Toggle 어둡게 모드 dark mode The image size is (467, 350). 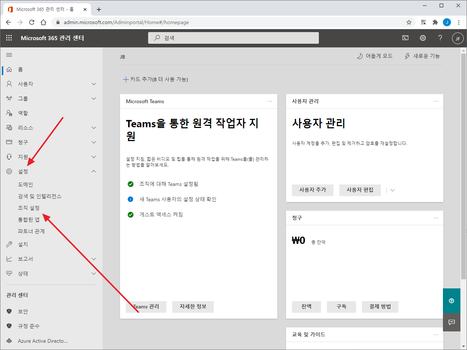[374, 56]
